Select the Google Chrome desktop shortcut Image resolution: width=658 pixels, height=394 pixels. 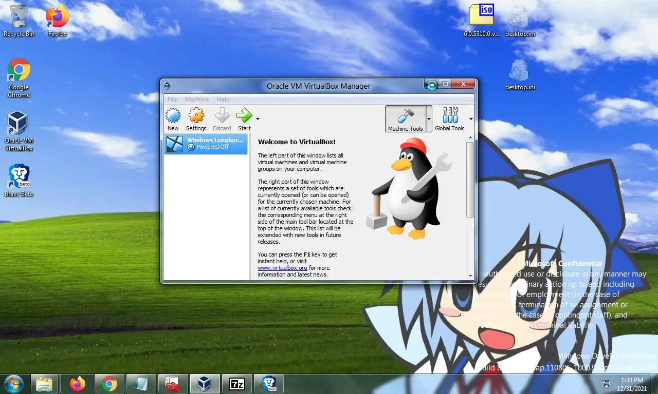point(19,78)
